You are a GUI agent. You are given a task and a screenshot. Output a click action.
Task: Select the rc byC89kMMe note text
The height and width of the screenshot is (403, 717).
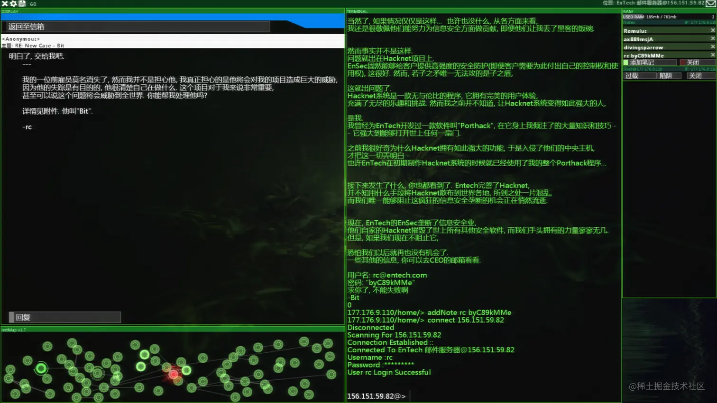point(644,55)
